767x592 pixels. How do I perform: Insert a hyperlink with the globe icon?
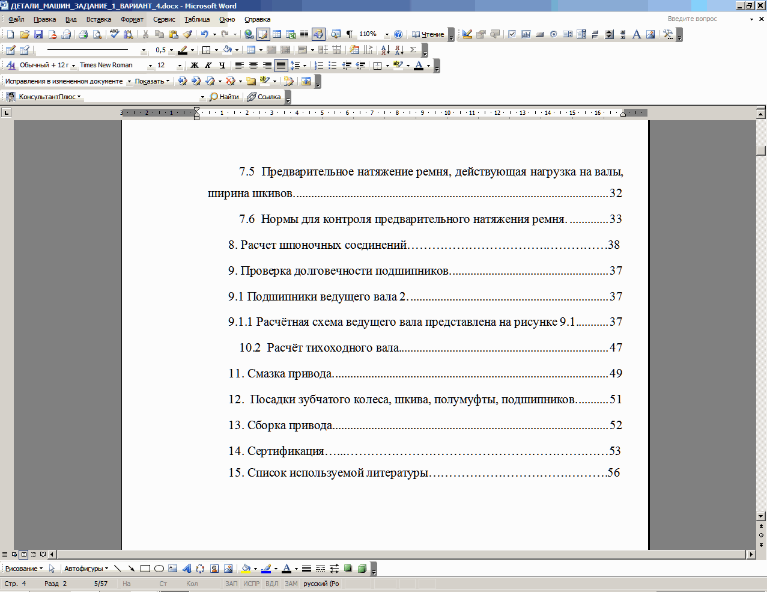[249, 34]
